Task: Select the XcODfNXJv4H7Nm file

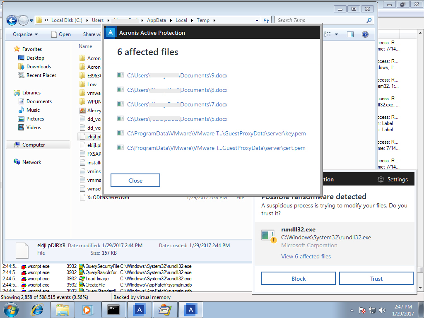Action: point(104,197)
